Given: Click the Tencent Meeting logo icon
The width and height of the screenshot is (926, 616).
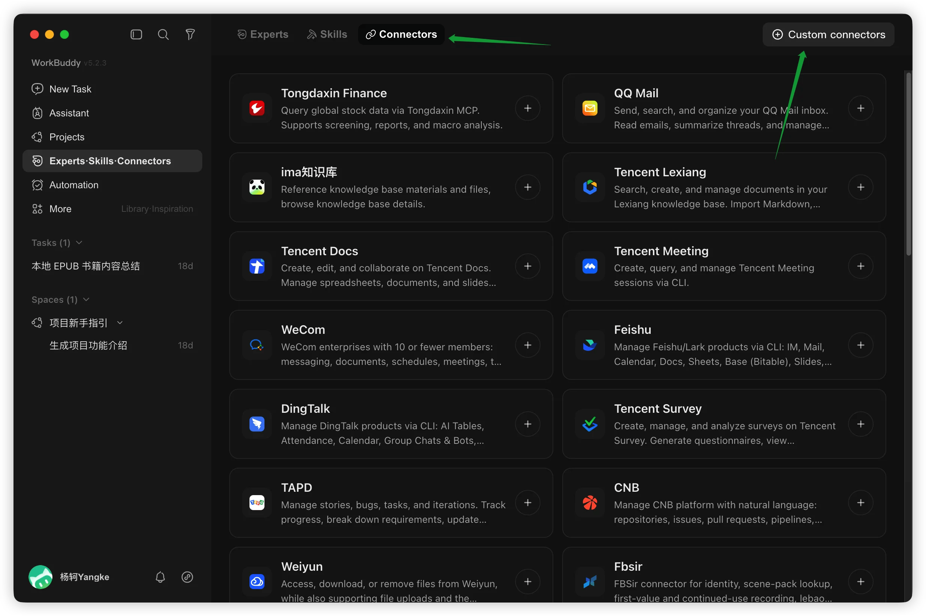Looking at the screenshot, I should (x=590, y=266).
